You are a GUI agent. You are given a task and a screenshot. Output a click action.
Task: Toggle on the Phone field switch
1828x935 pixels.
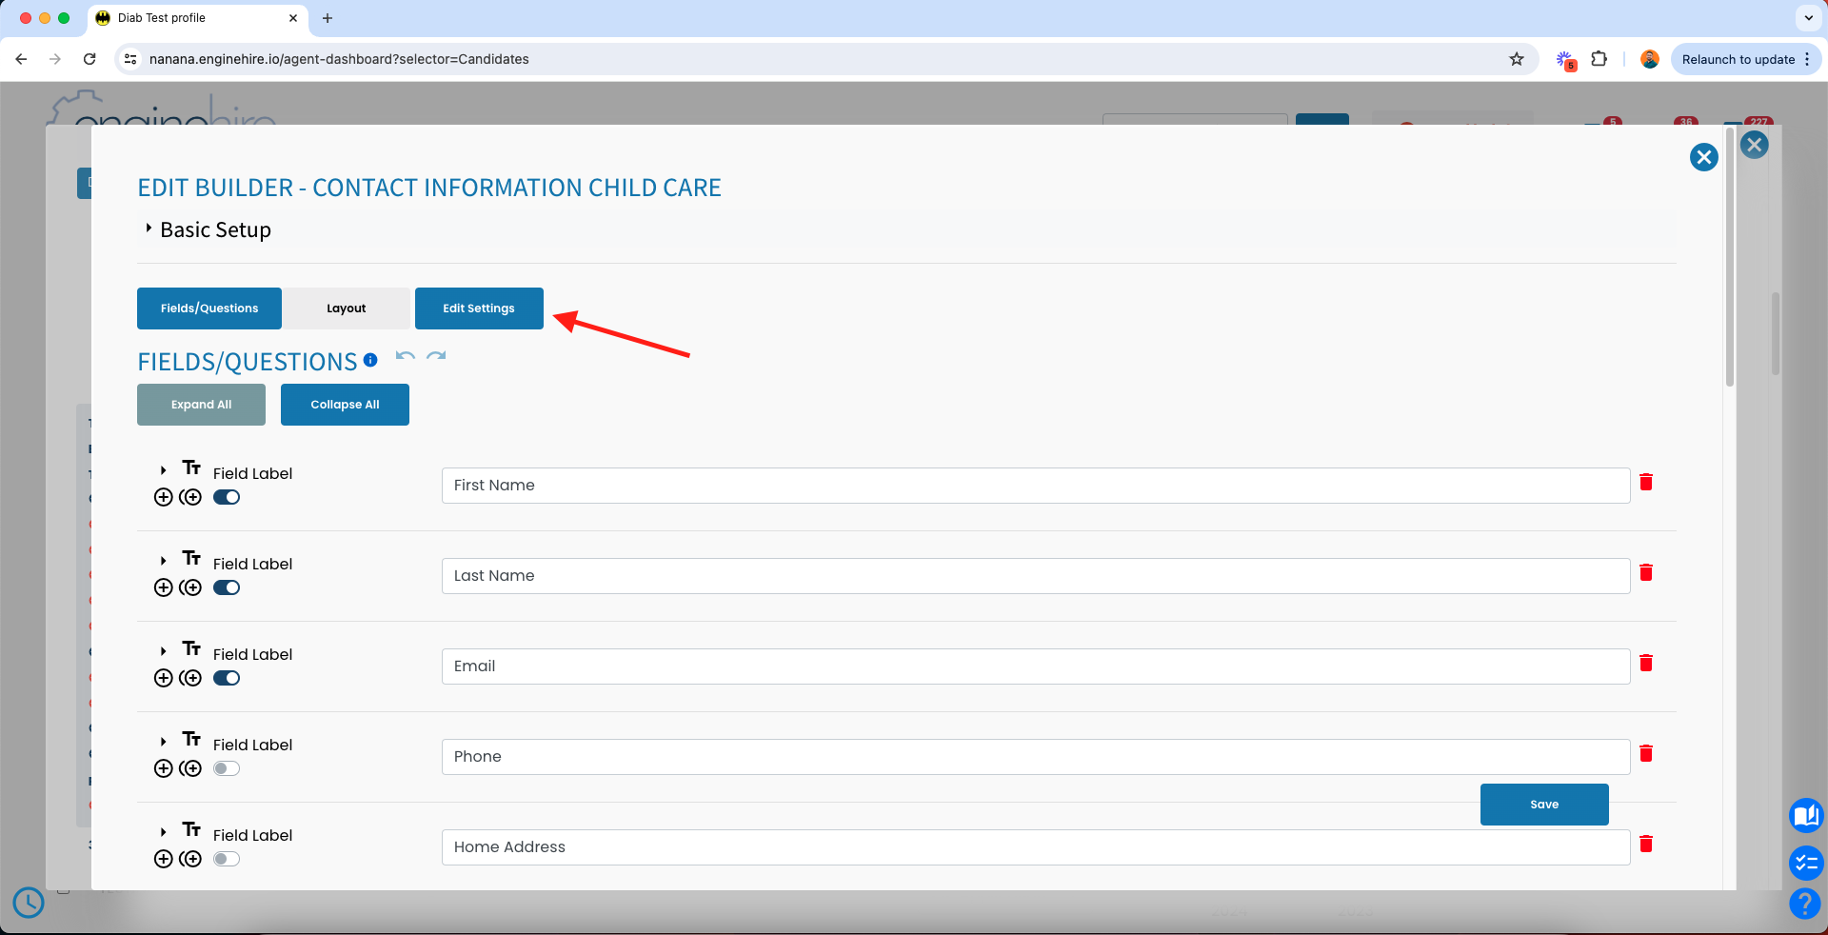tap(227, 768)
